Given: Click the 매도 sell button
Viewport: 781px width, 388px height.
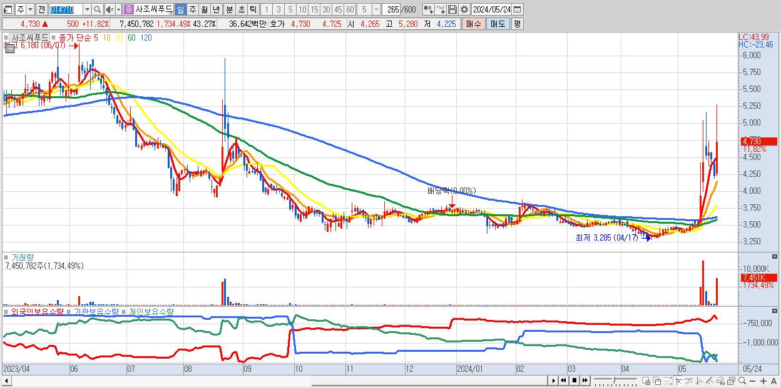Looking at the screenshot, I should click(498, 24).
